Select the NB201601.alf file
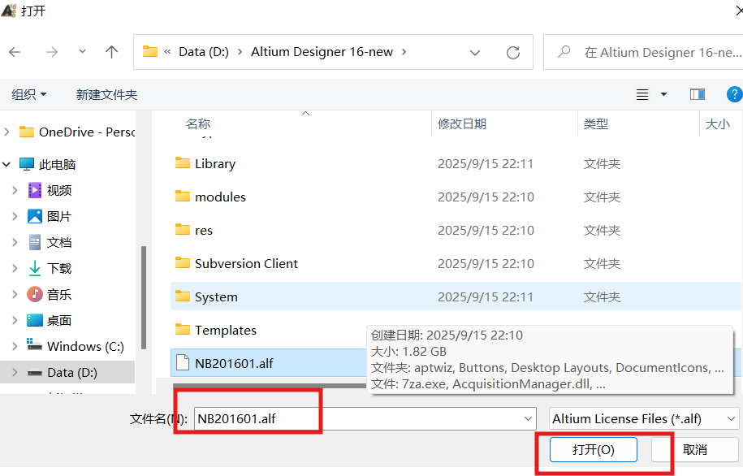743x476 pixels. [x=268, y=363]
